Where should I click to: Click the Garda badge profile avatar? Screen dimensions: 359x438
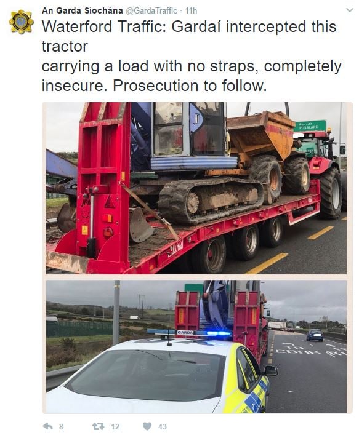point(22,22)
